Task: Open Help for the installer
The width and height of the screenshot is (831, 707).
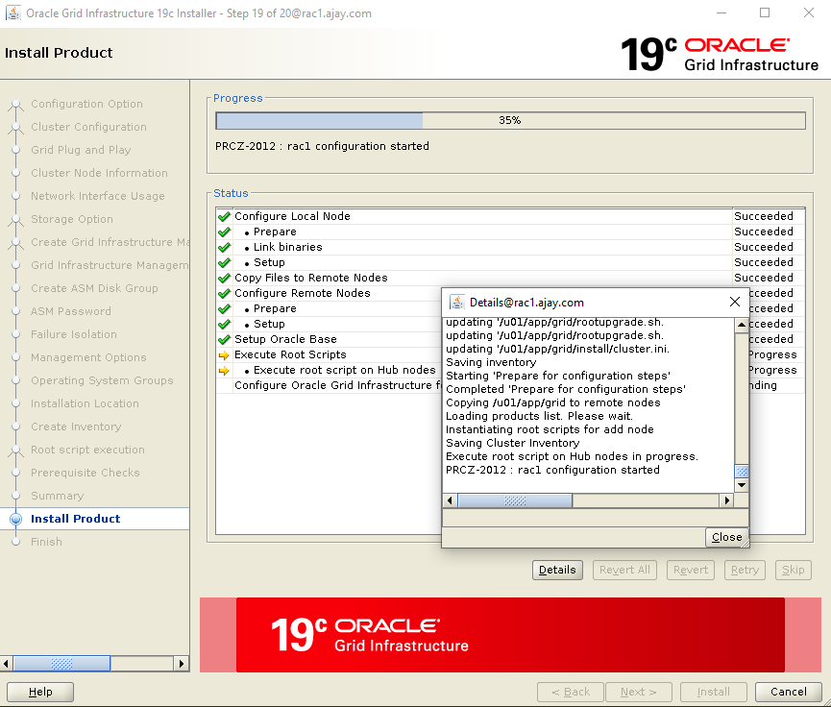Action: 40,692
